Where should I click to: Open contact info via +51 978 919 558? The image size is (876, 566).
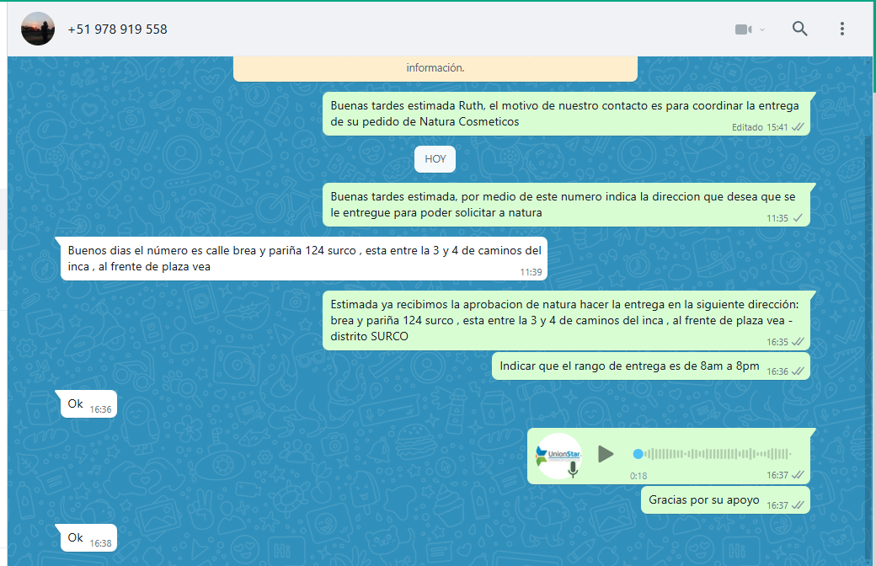(117, 29)
